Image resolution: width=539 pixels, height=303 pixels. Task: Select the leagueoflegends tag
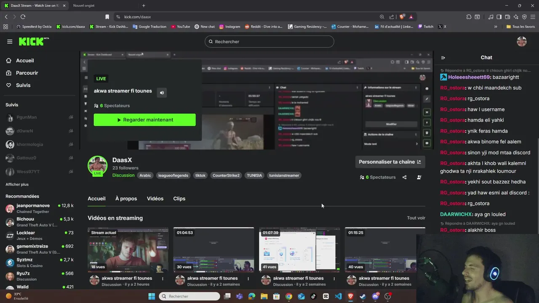pyautogui.click(x=173, y=175)
